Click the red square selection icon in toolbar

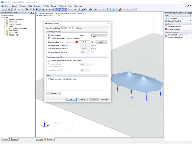click(x=40, y=9)
